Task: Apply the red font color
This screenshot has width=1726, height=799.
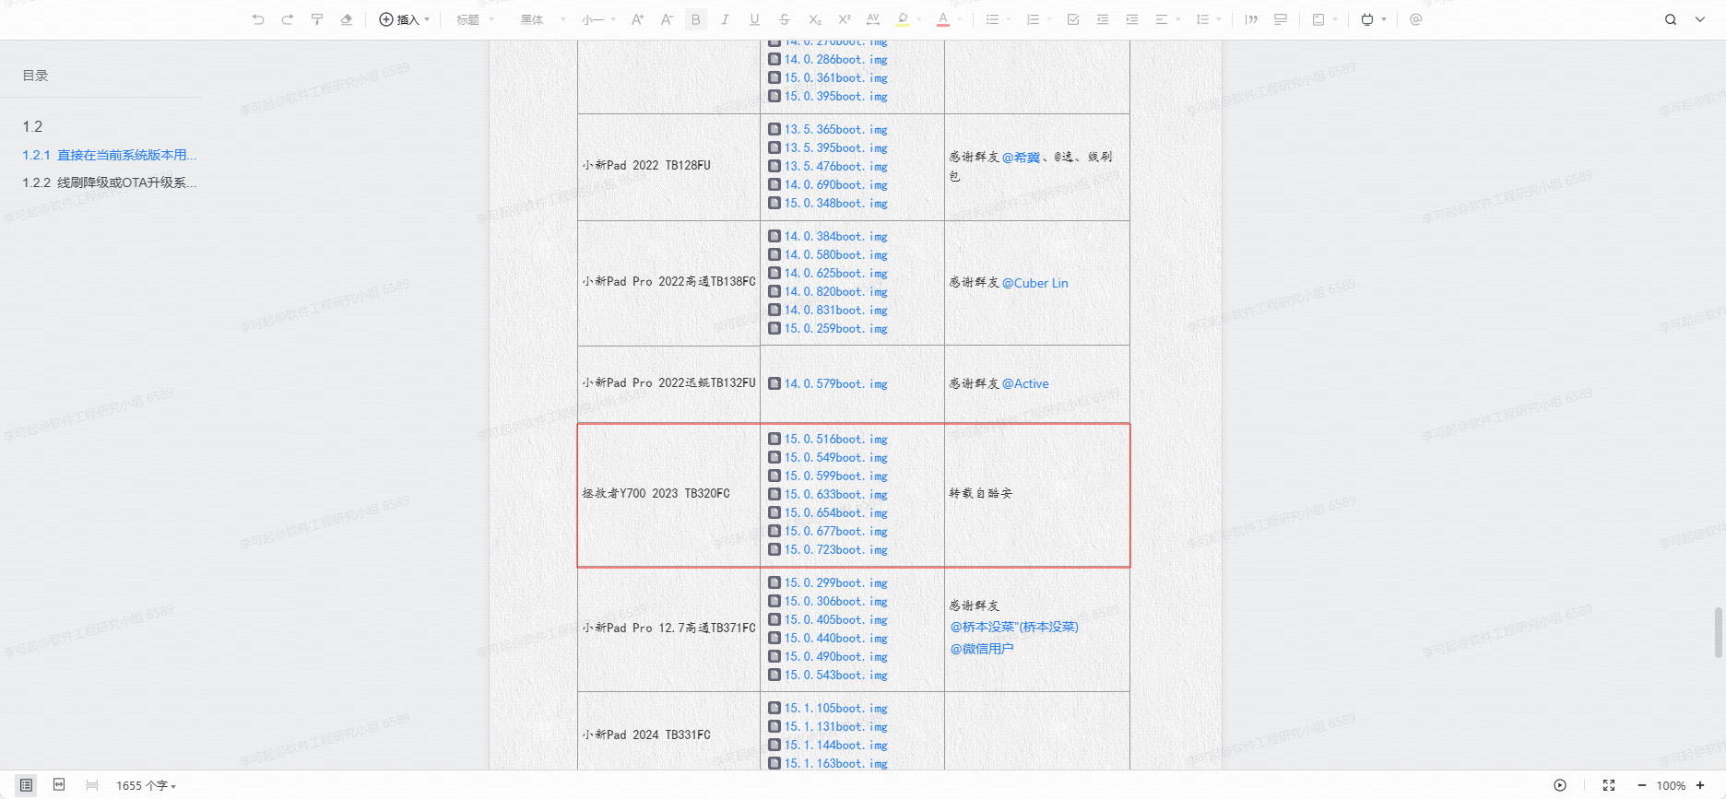Action: point(943,19)
